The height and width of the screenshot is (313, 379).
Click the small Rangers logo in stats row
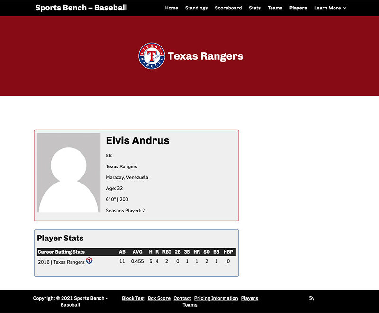pos(89,260)
